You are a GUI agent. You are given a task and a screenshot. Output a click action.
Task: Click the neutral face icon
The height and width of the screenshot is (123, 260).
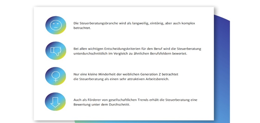tap(56, 25)
